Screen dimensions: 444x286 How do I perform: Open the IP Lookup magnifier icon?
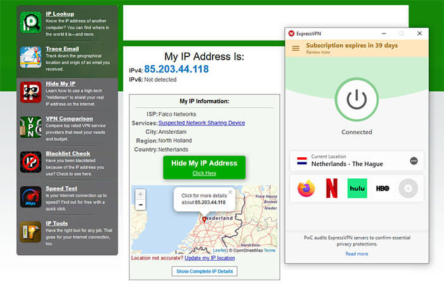click(30, 22)
